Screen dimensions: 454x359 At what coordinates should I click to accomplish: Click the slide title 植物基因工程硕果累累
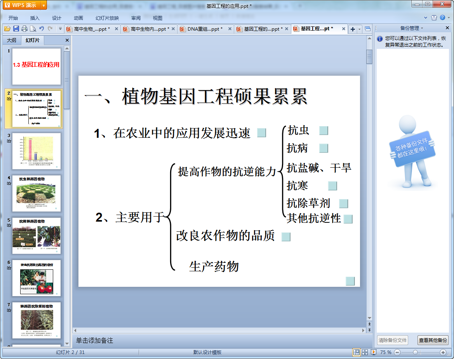click(214, 97)
